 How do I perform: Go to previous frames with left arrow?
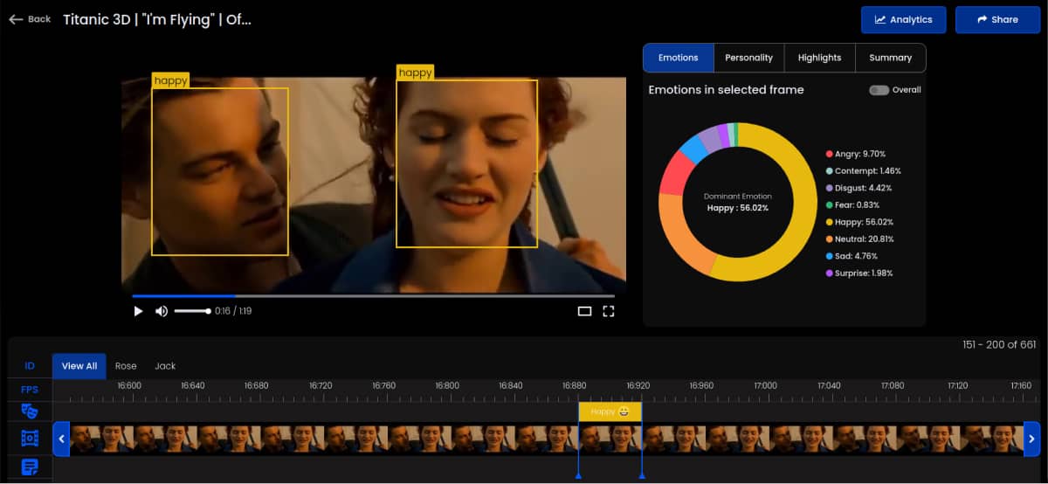pos(61,439)
